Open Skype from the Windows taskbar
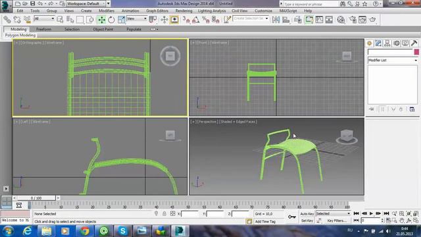The width and height of the screenshot is (421, 237). tap(123, 231)
